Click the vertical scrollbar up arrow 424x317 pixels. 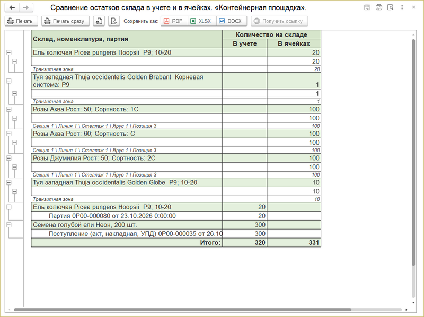coord(413,34)
